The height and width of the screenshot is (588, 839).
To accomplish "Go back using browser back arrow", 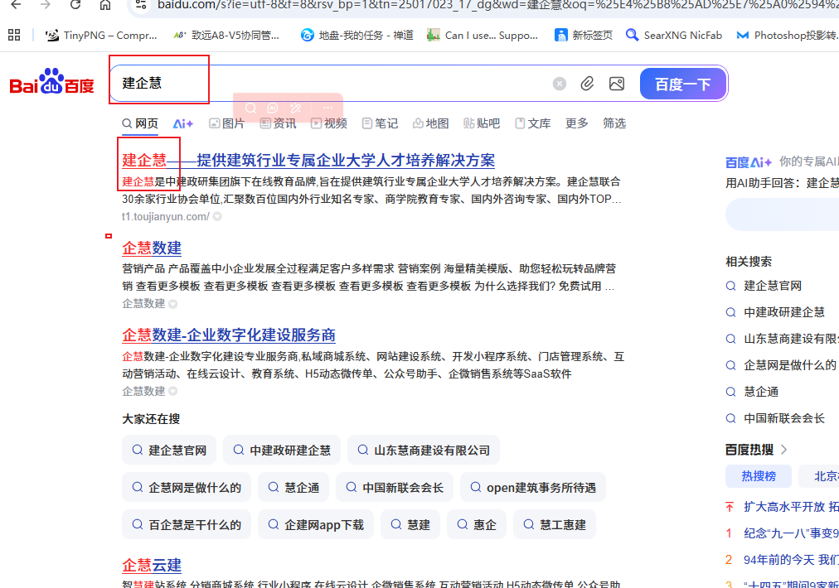I will point(16,5).
